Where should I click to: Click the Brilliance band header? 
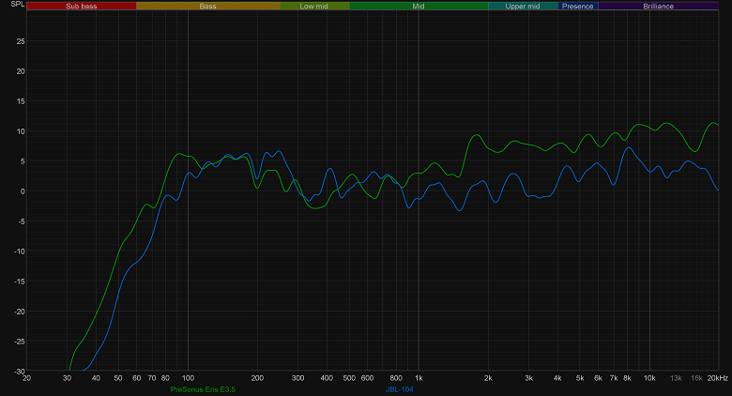658,6
